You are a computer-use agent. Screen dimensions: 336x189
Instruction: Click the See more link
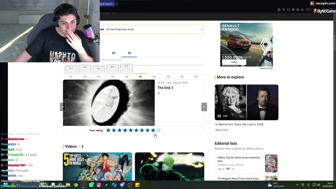[x=222, y=130]
